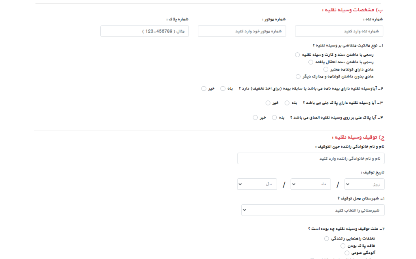Click the شماره موتور input field
The image size is (416, 259).
click(242, 31)
